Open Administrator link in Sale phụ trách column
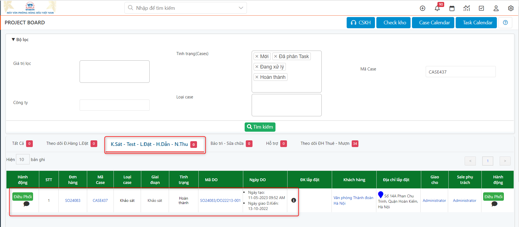The height and width of the screenshot is (227, 519). coord(464,200)
